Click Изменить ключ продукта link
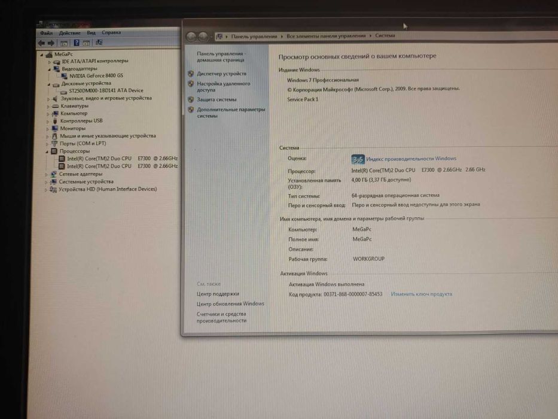Image resolution: width=558 pixels, height=419 pixels. [422, 294]
